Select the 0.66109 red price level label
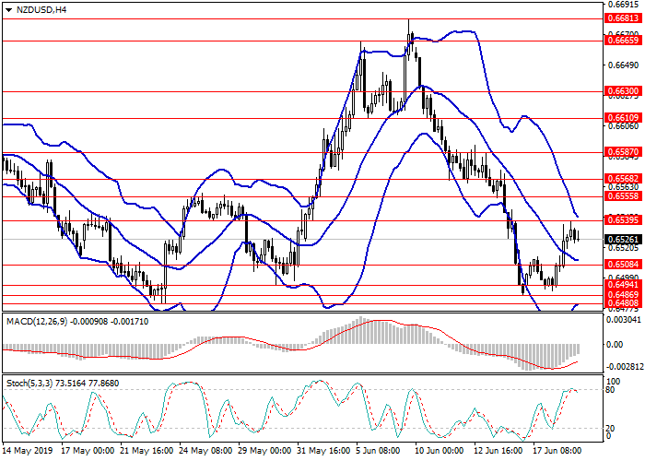The image size is (645, 461). pos(623,118)
